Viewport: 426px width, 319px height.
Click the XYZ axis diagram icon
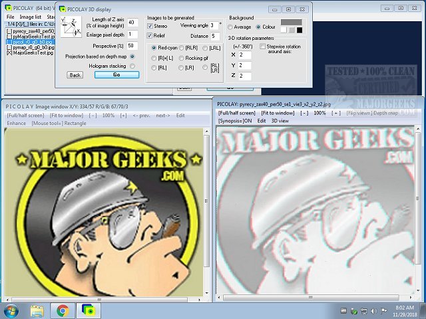pyautogui.click(x=71, y=27)
